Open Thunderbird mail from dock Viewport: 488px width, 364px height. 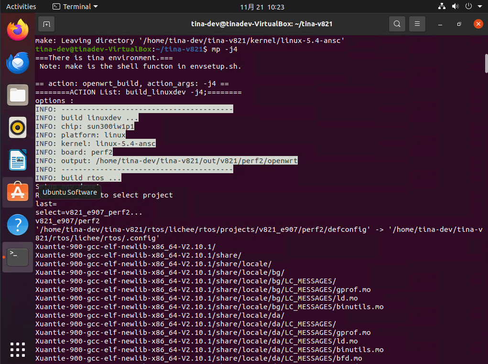coord(18,62)
